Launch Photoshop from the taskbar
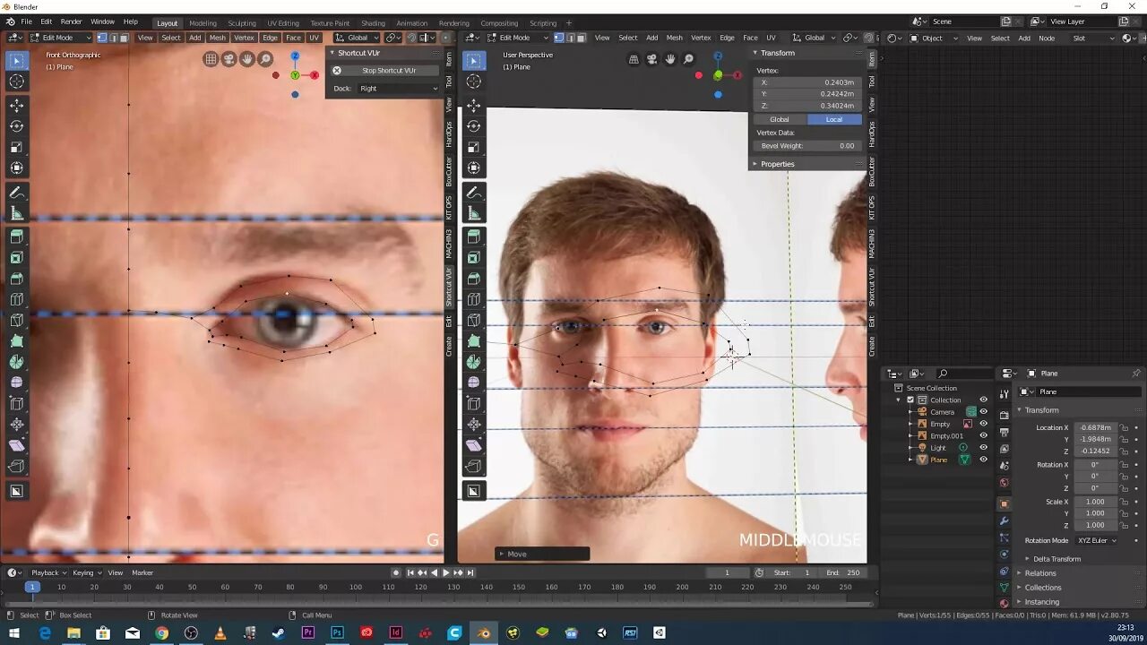Screen dimensions: 1147x645 (x=338, y=632)
